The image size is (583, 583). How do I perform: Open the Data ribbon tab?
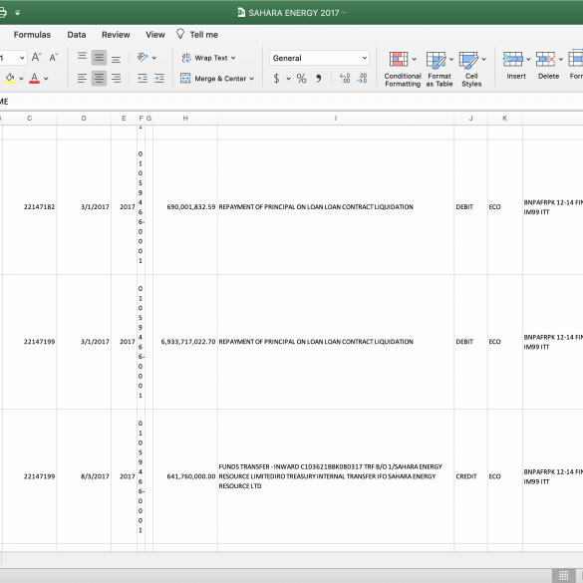click(x=77, y=35)
